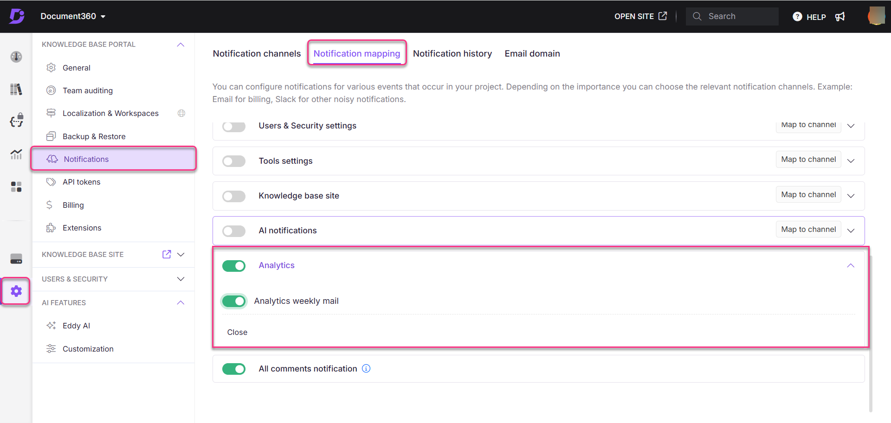This screenshot has width=891, height=423.
Task: Select the Notification mapping tab
Action: pyautogui.click(x=357, y=53)
